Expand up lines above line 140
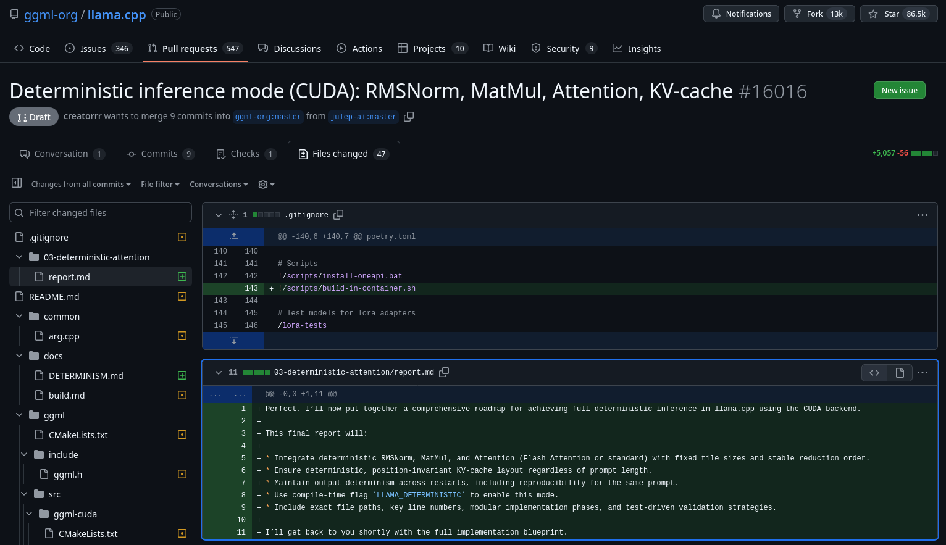This screenshot has height=545, width=946. [x=233, y=236]
